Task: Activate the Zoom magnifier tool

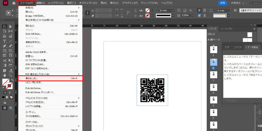Action: tap(11, 75)
